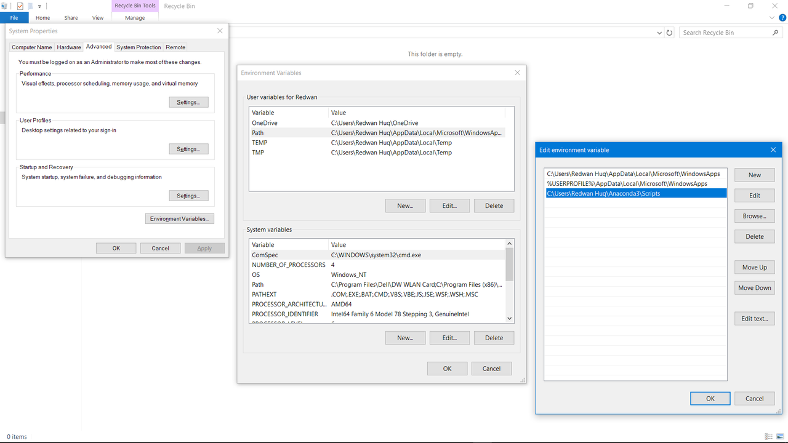Select the OneDrive user variable row
This screenshot has width=788, height=443.
coord(377,123)
